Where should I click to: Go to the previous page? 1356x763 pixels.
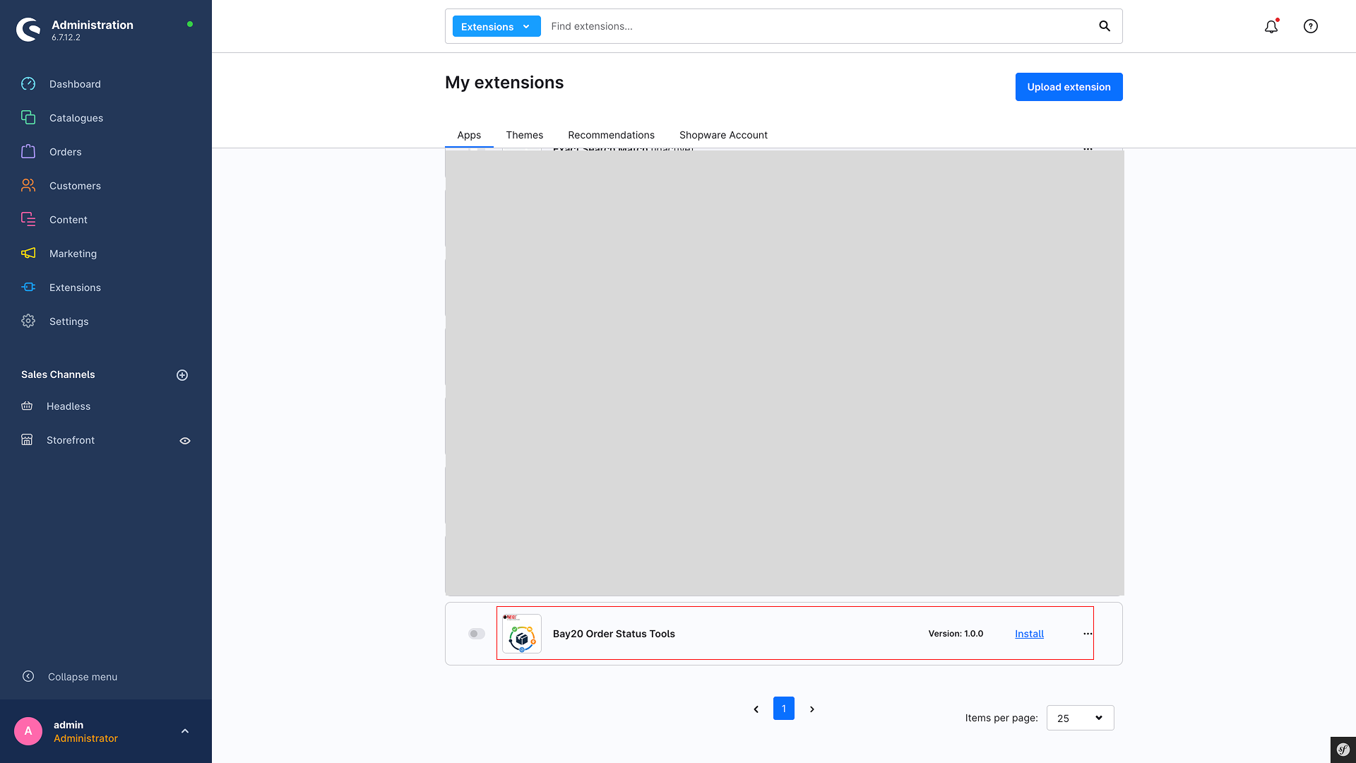756,709
